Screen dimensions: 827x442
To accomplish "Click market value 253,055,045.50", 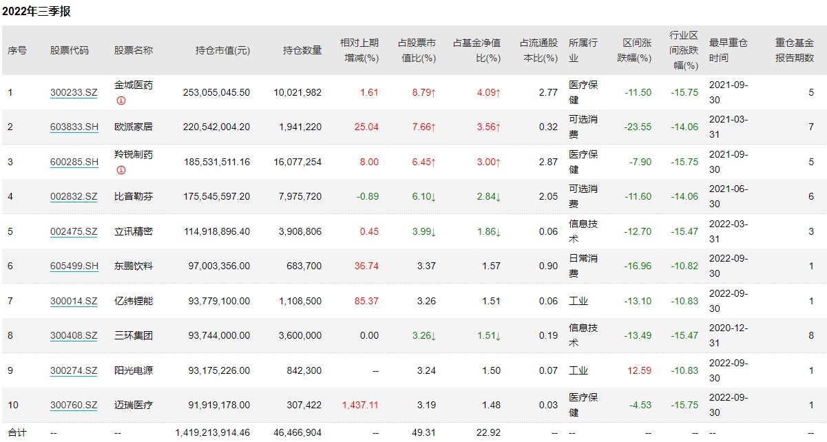I will coord(217,92).
